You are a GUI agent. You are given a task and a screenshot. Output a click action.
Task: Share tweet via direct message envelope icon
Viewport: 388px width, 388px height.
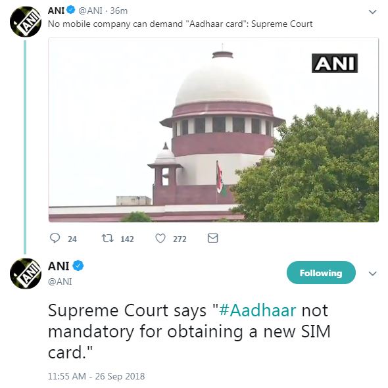click(x=213, y=238)
